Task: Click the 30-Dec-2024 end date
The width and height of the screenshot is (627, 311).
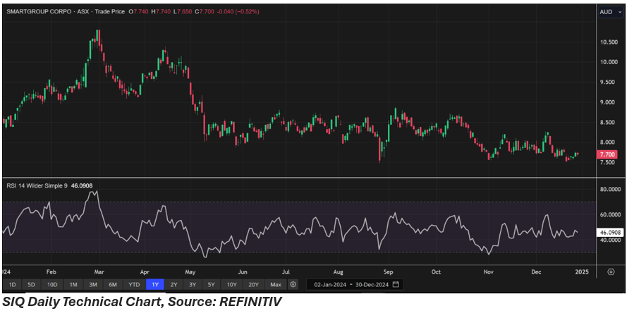Action: [x=372, y=285]
